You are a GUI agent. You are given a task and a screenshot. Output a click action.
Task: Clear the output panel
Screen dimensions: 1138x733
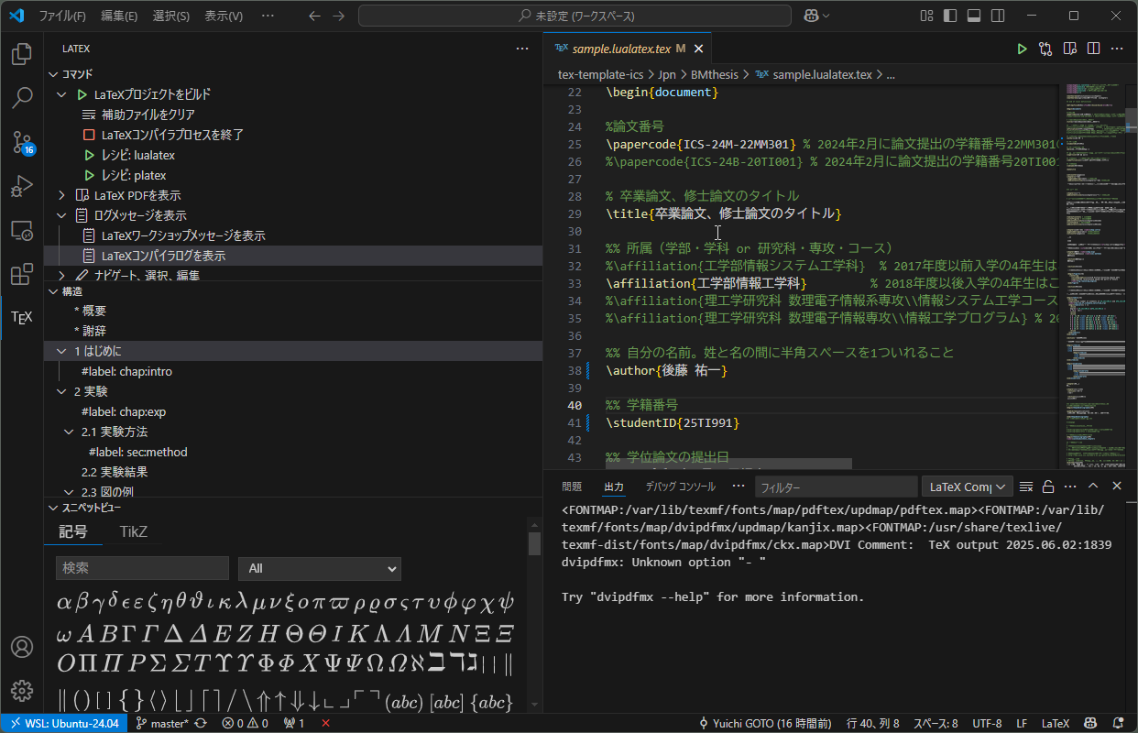pyautogui.click(x=1027, y=487)
